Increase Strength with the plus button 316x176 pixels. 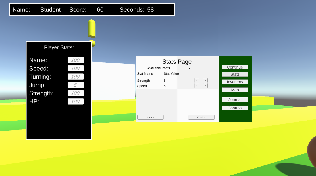[205, 80]
